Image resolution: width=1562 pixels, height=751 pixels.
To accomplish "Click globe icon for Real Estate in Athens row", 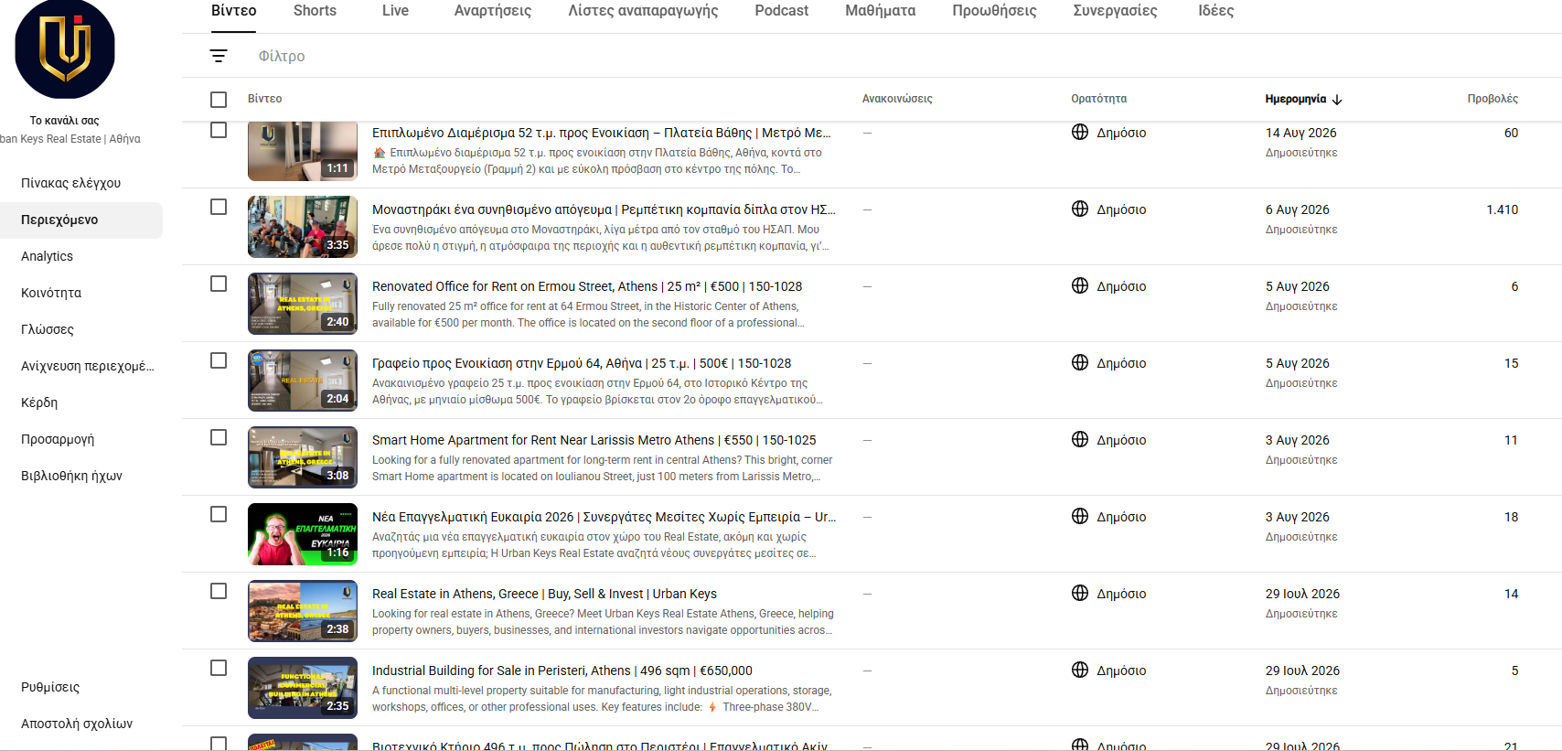I will pyautogui.click(x=1080, y=593).
